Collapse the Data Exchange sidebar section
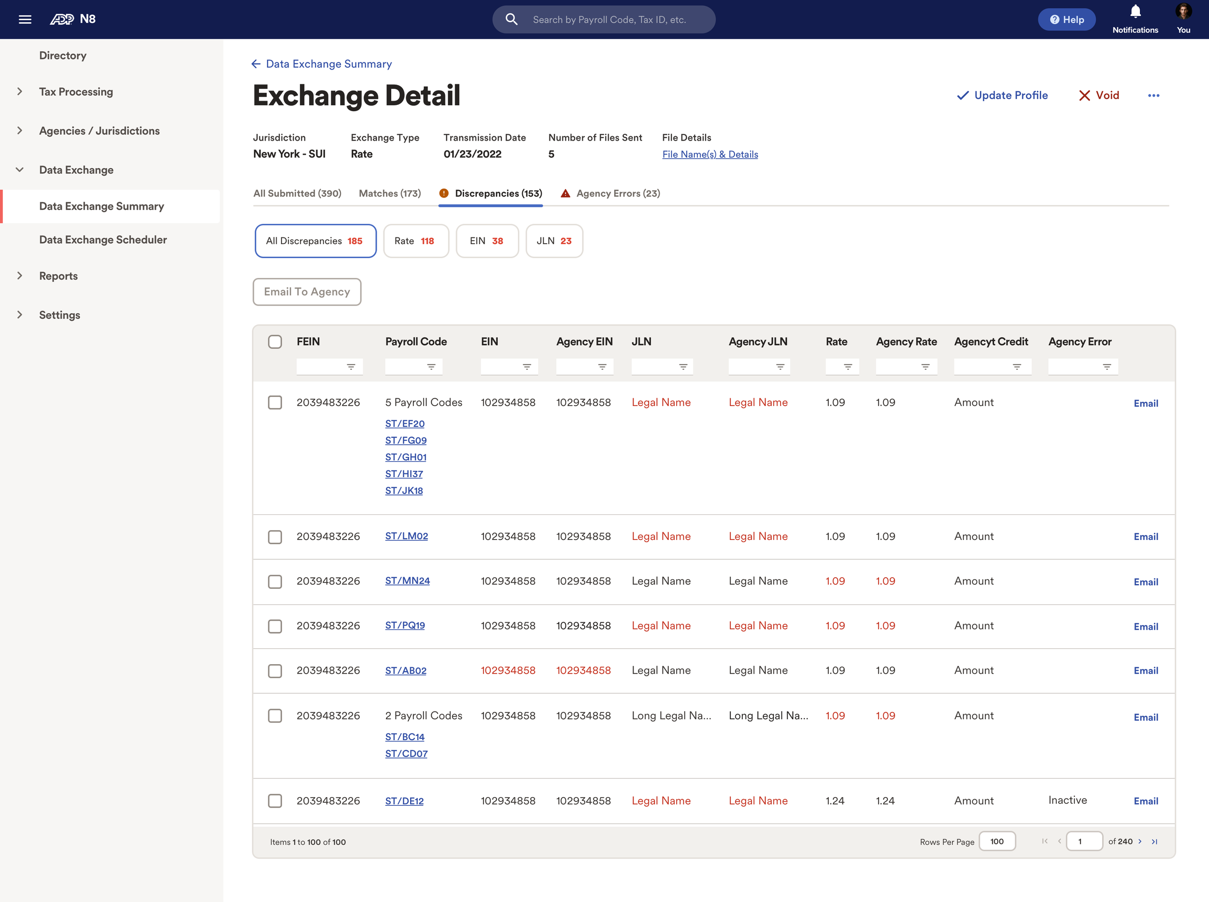 [20, 170]
